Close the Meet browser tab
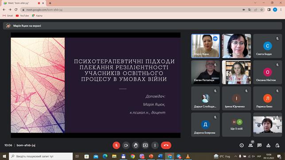The width and height of the screenshot is (285, 160). 43,3
